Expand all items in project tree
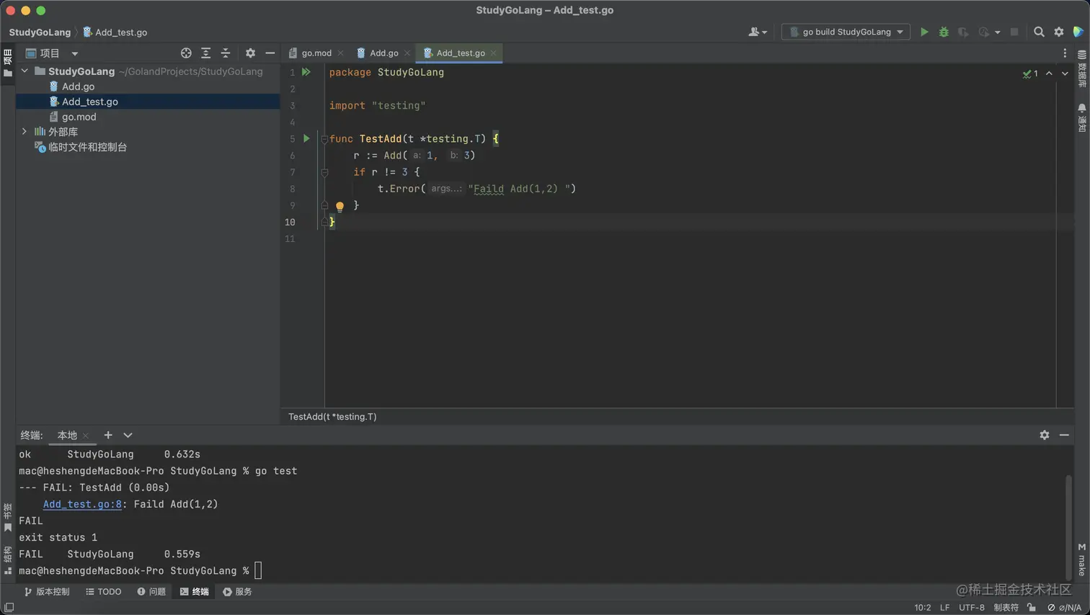 [206, 53]
